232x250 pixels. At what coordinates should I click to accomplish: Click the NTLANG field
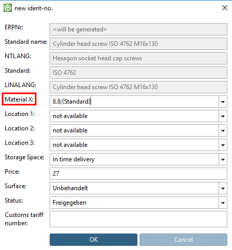point(138,58)
